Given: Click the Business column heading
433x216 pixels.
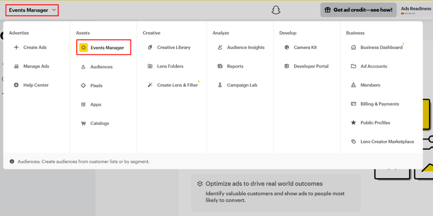Looking at the screenshot, I should click(x=355, y=33).
